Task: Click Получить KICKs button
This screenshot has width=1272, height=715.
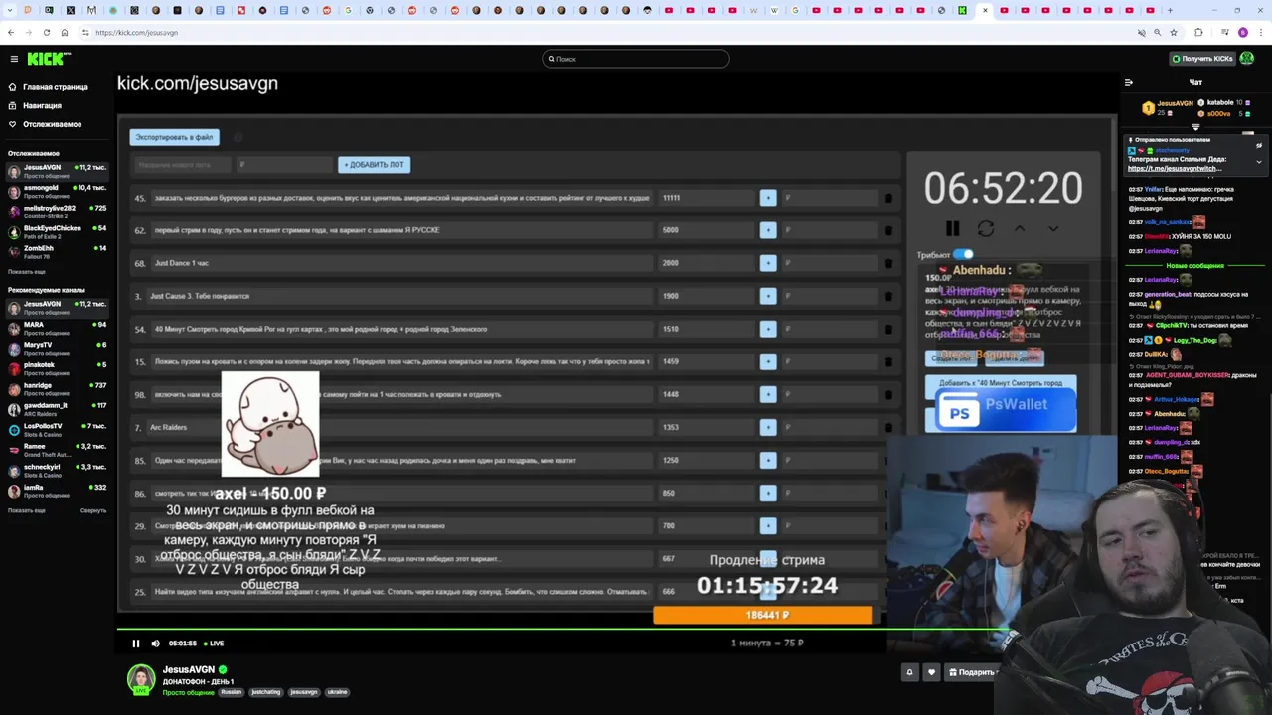Action: click(1202, 59)
